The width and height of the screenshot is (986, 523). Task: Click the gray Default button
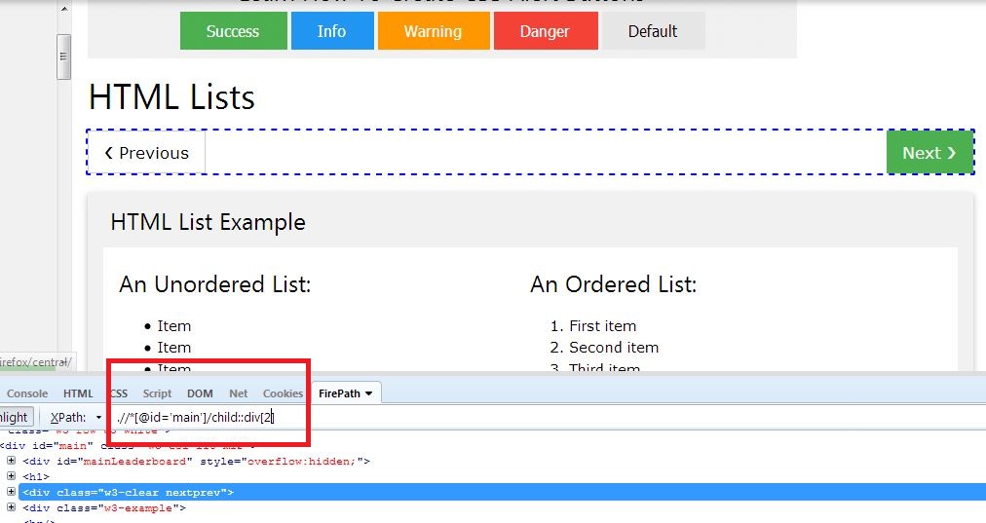pos(653,31)
